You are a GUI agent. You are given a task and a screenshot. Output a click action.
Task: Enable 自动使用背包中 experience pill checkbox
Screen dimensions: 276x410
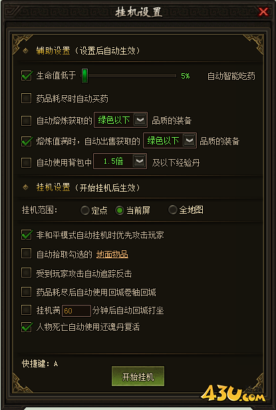click(26, 162)
